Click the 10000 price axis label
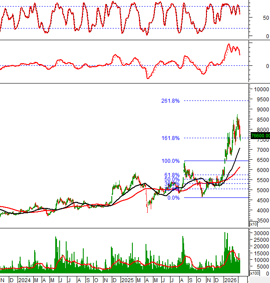 pos(260,89)
